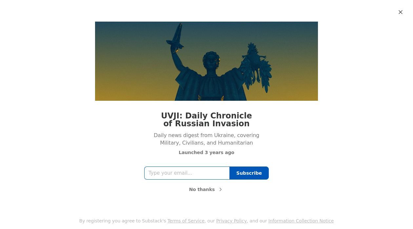Click the Launched 3 years ago label
Screen dimensions: 413x229
pyautogui.click(x=206, y=152)
